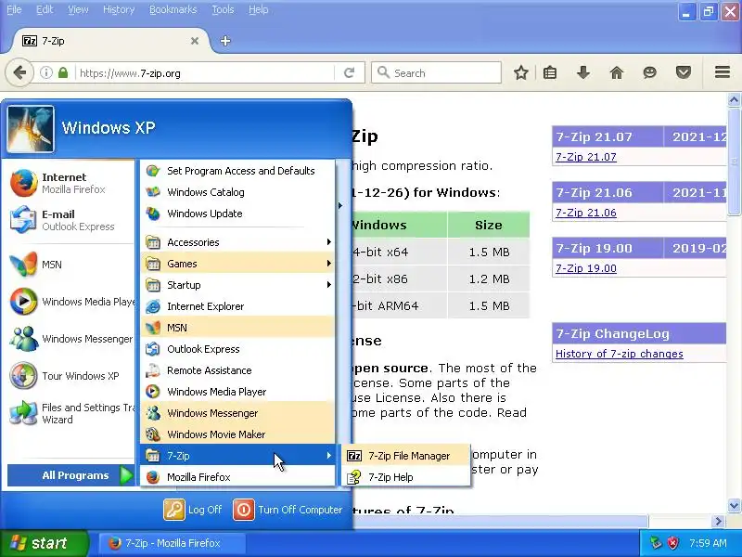The image size is (742, 557).
Task: Click the Hello chat smiley icon
Action: coord(650,73)
